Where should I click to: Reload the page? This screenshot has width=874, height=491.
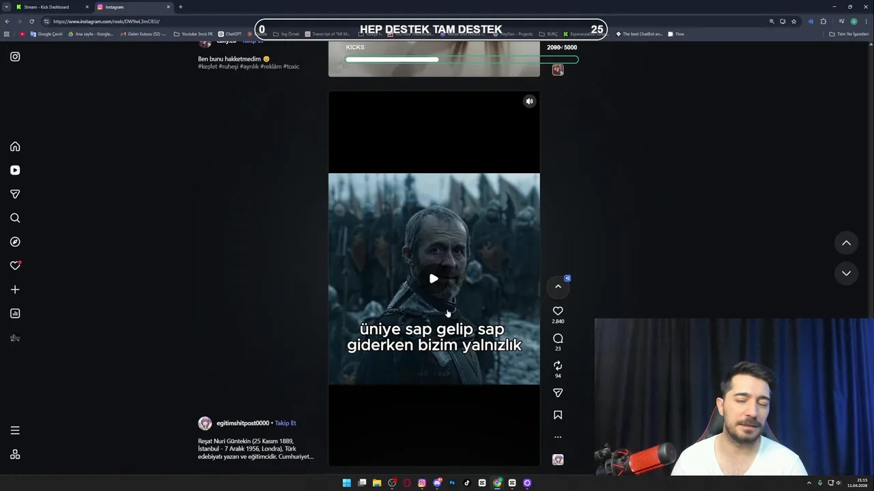(31, 21)
